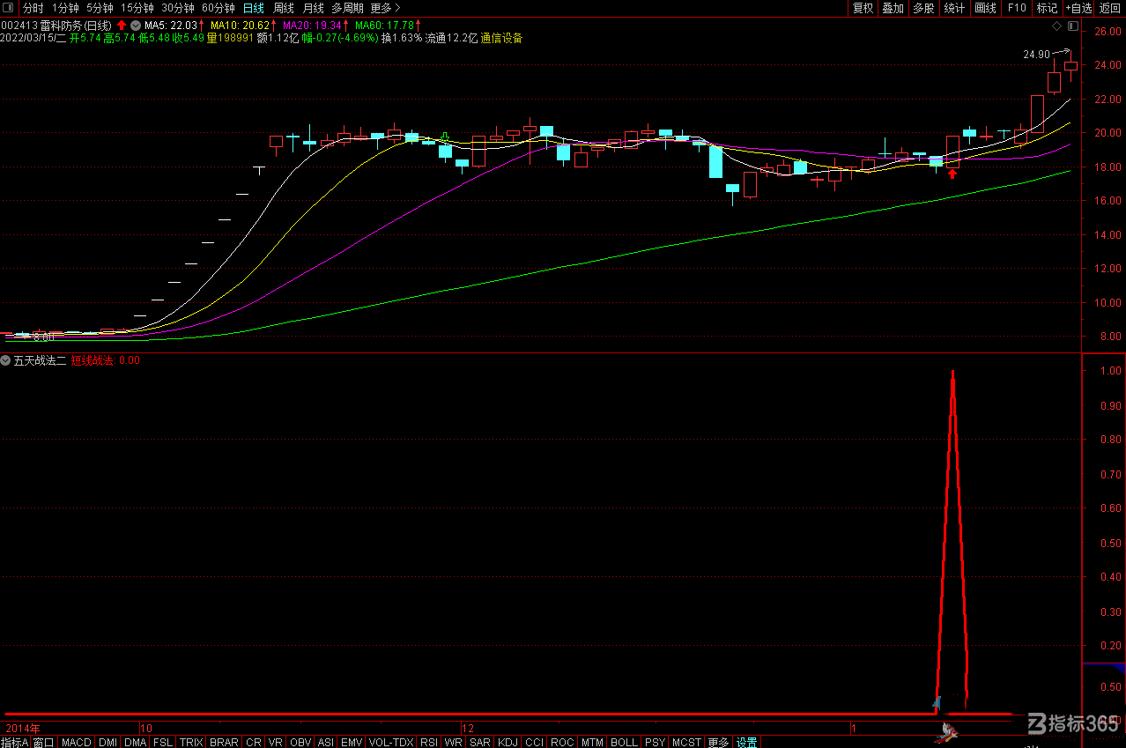Switch sub-chart to VR indicator
This screenshot has width=1126, height=748.
click(276, 743)
